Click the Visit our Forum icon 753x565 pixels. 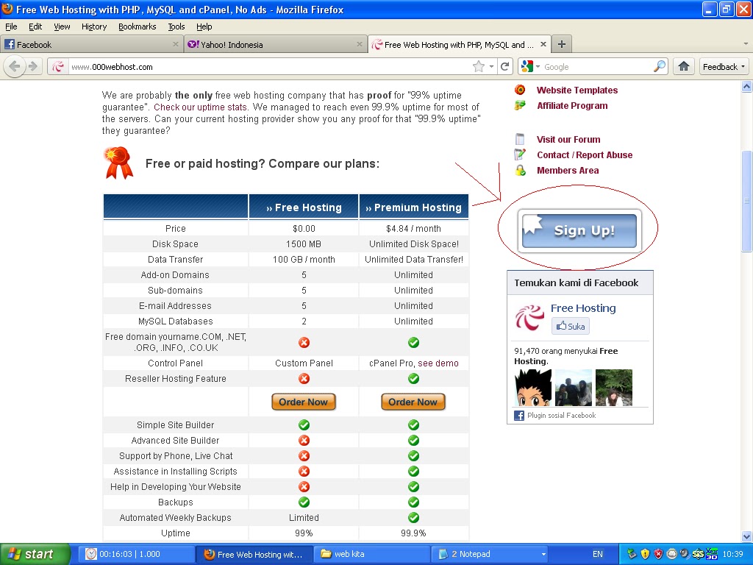point(520,139)
